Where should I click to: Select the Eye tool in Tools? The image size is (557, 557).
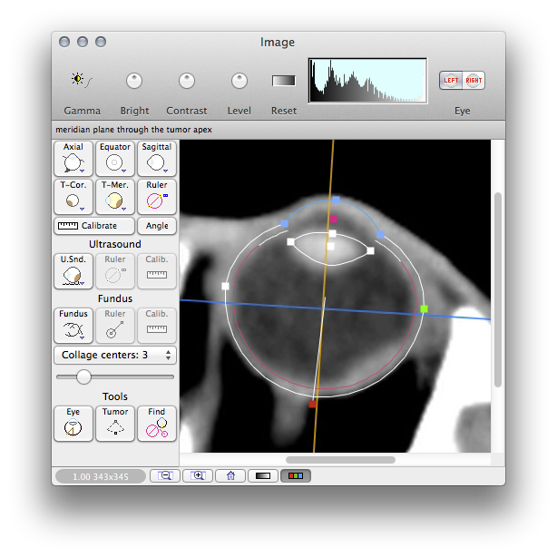(73, 424)
